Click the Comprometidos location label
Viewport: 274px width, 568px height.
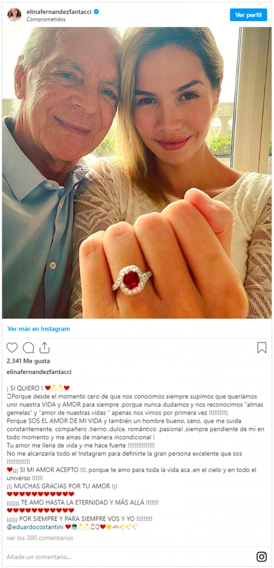click(x=46, y=20)
